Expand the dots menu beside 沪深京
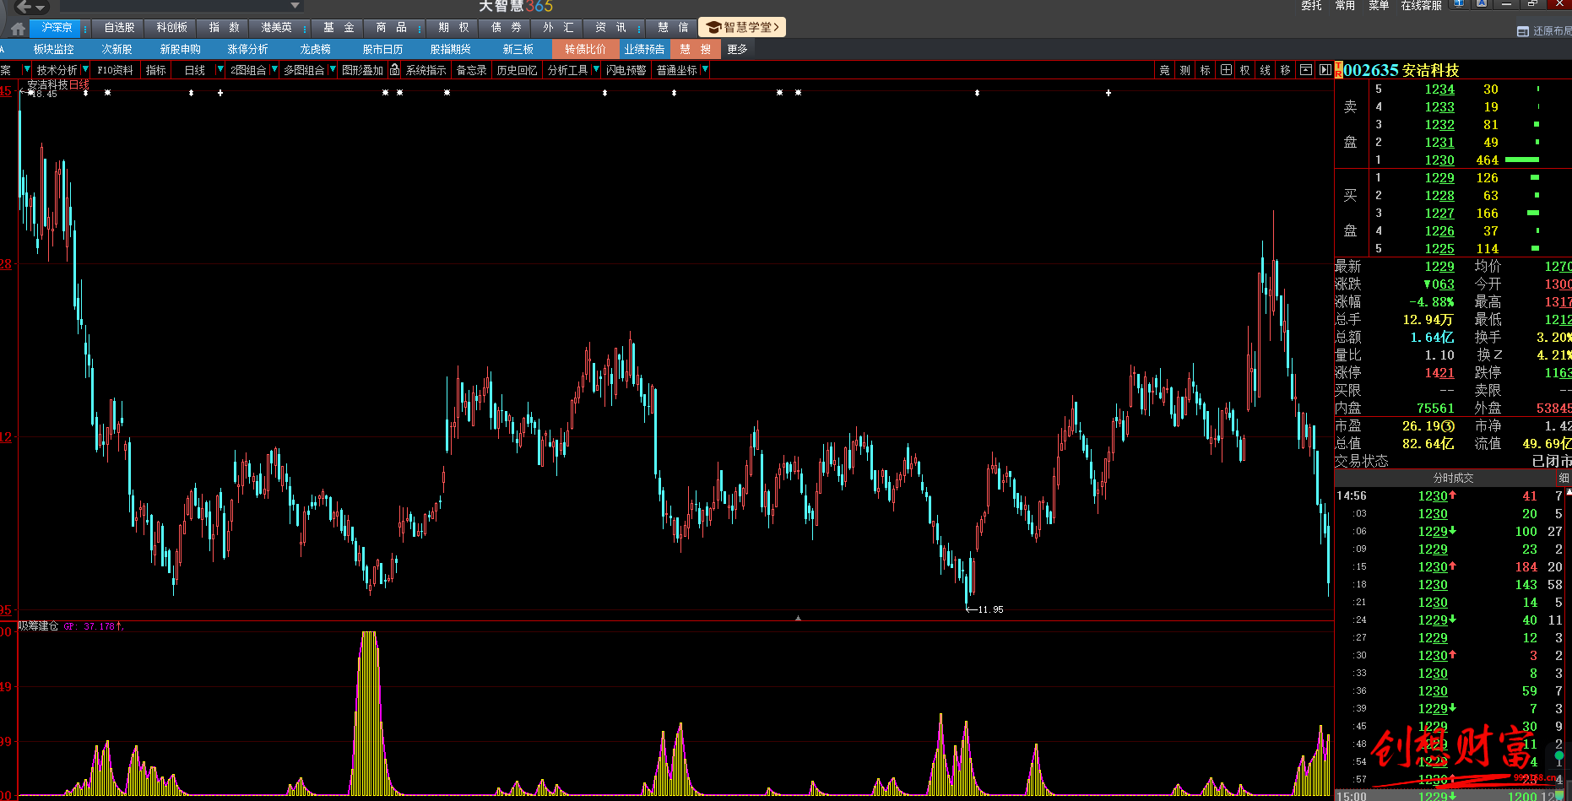This screenshot has width=1572, height=801. [x=85, y=29]
